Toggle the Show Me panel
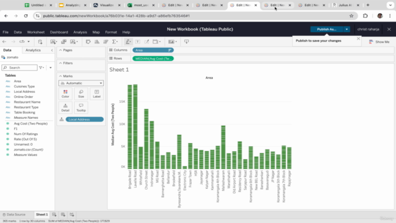Viewport: 396px width, 223px height. [x=379, y=42]
